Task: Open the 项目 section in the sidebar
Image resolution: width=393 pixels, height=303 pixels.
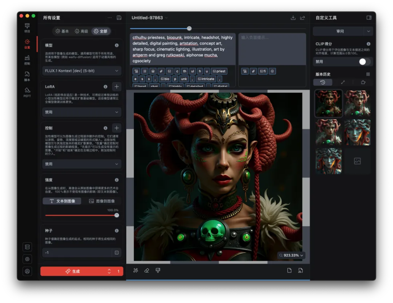Action: pyautogui.click(x=27, y=28)
